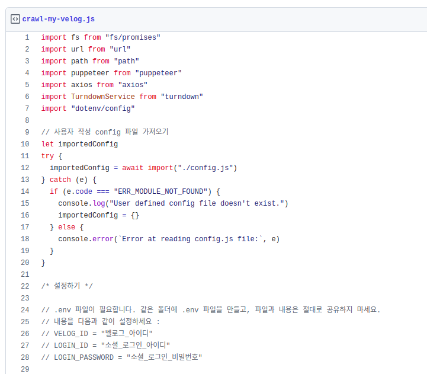Select line number 12
Viewport: 427px width, 374px height.
point(25,168)
